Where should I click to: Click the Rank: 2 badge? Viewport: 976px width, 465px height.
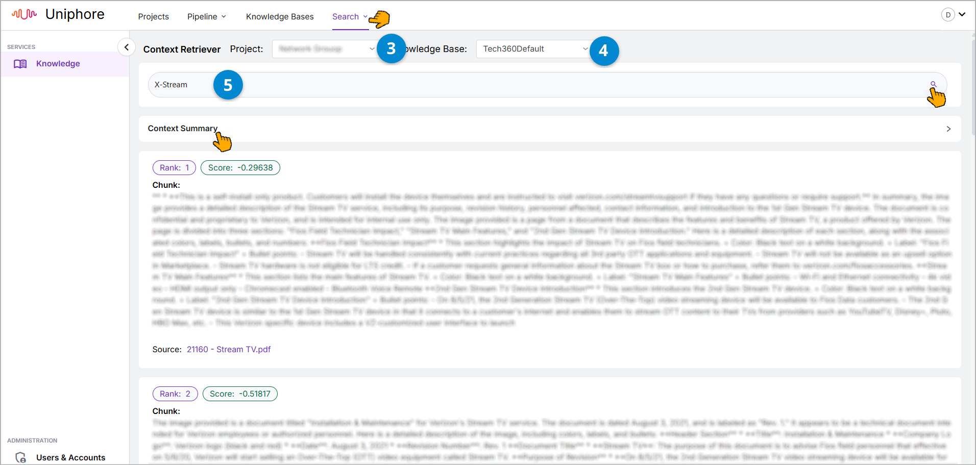coord(175,394)
